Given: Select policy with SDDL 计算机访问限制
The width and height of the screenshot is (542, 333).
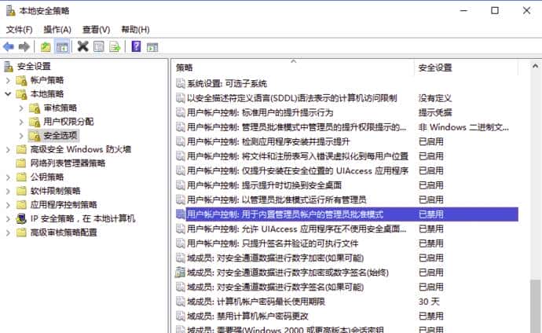Looking at the screenshot, I should click(x=291, y=98).
